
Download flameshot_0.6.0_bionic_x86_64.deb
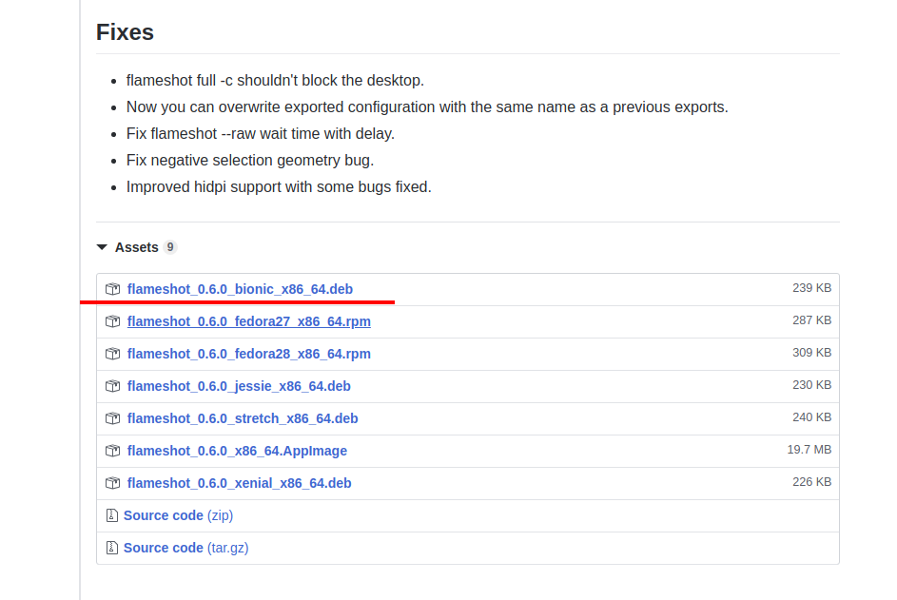coord(241,289)
